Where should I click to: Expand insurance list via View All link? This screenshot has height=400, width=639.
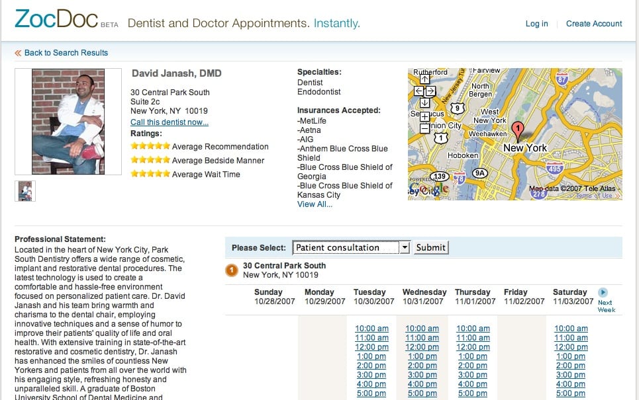coord(315,204)
